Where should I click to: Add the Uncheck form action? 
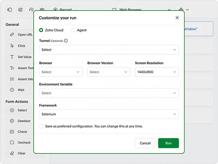pyautogui.click(x=19, y=142)
